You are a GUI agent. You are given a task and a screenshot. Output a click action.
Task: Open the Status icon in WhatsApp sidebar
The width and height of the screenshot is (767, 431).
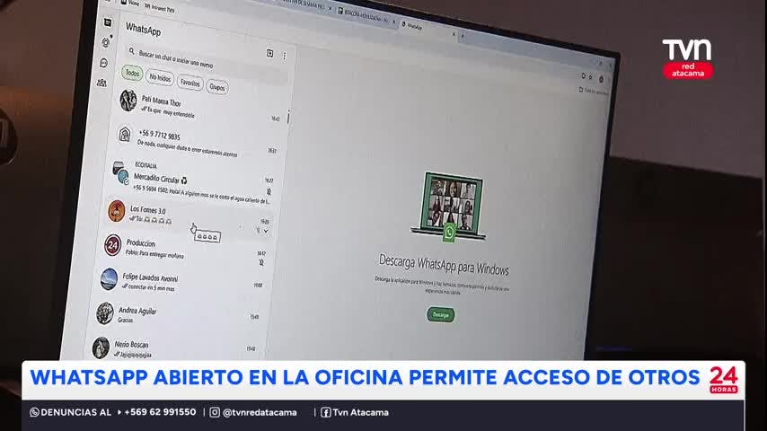pyautogui.click(x=106, y=42)
